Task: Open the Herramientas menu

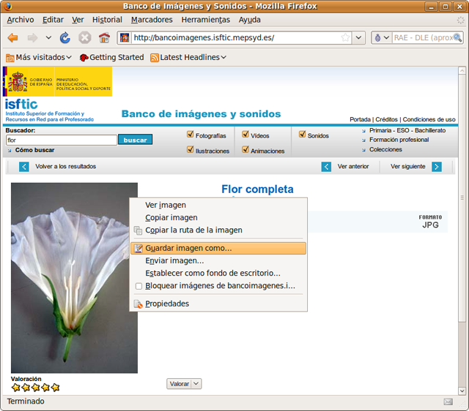Action: 205,20
